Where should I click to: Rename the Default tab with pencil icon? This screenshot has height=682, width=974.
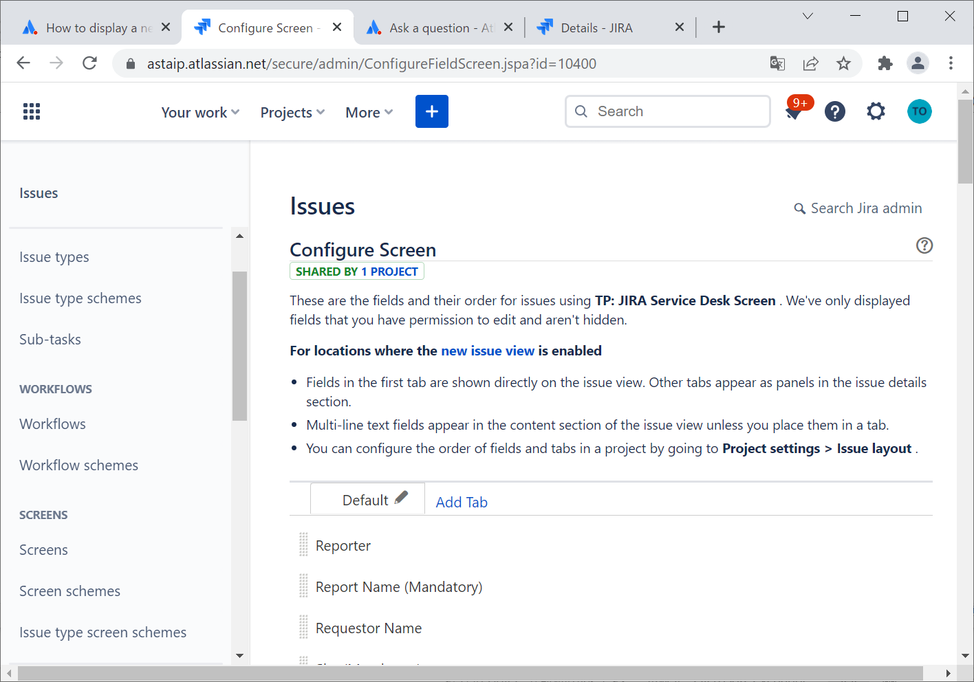(401, 498)
